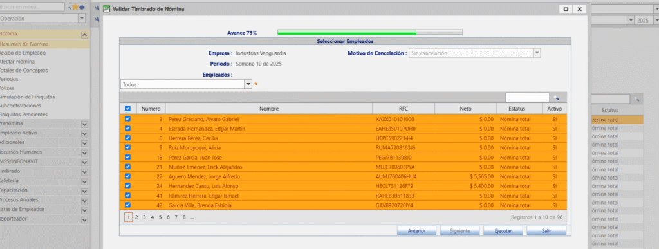Expand the Adicionales menu section

84,143
